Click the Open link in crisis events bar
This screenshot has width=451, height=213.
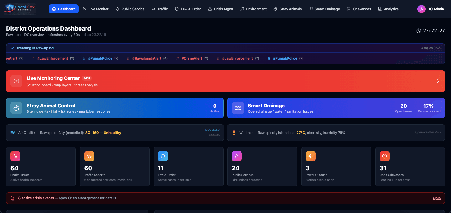[x=437, y=198]
